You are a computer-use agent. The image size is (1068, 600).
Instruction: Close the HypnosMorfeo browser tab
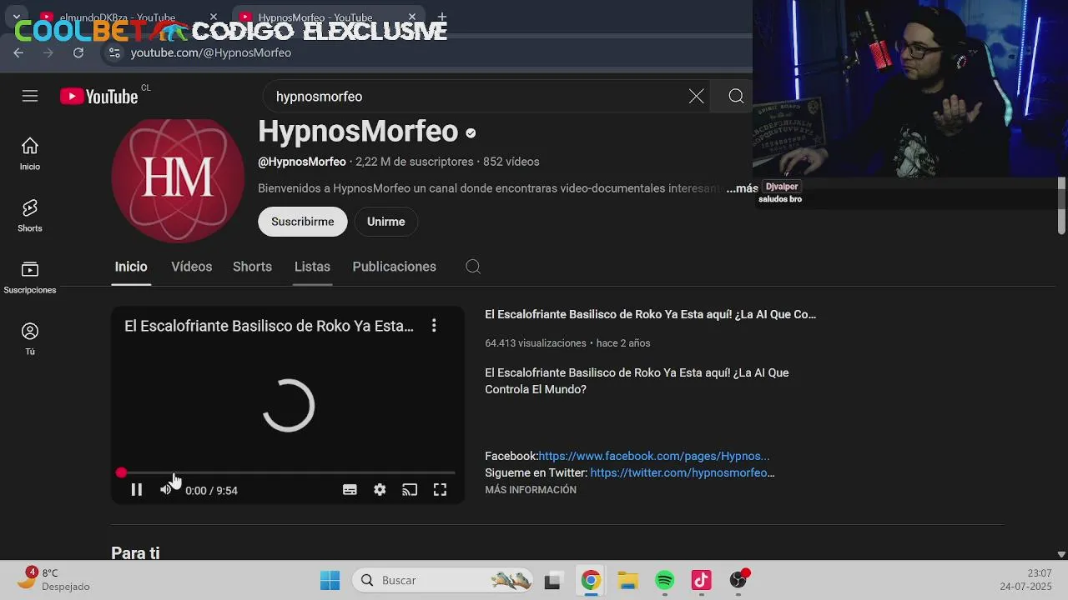click(412, 17)
